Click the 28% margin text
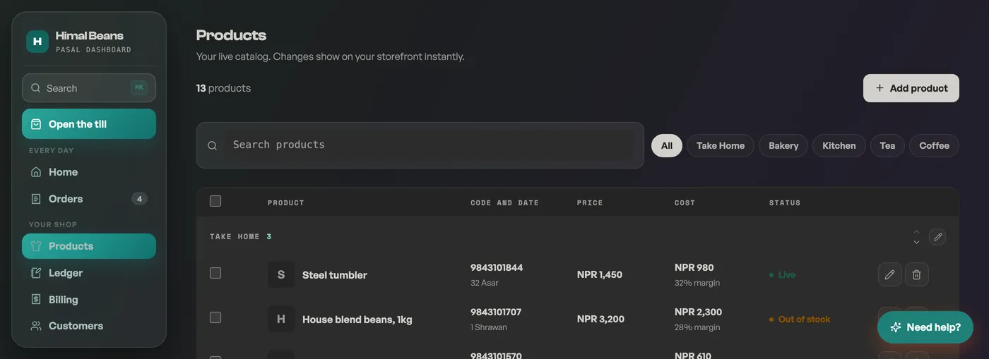 point(697,327)
